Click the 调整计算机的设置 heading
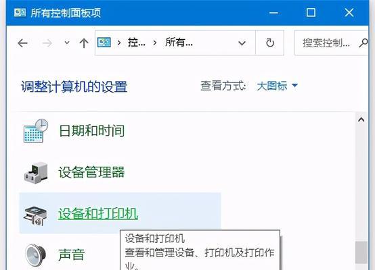 click(x=74, y=86)
